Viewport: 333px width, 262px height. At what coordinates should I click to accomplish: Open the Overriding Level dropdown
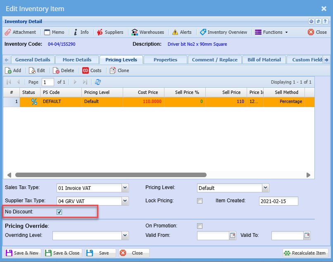point(125,236)
